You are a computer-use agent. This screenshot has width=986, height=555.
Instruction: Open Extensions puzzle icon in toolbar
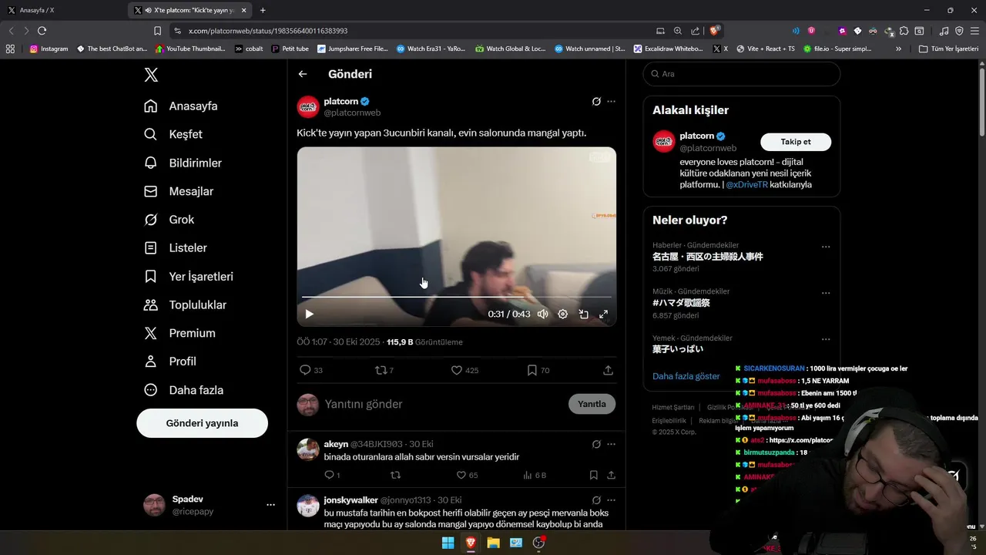click(x=904, y=31)
